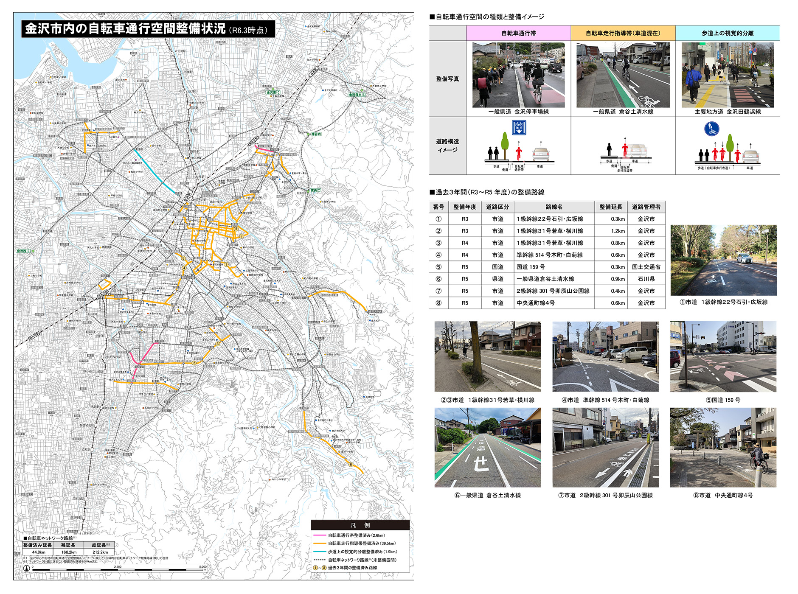Image resolution: width=798 pixels, height=594 pixels.
Task: Click the 44.0km 整備済み延長 value
Action: pos(38,552)
